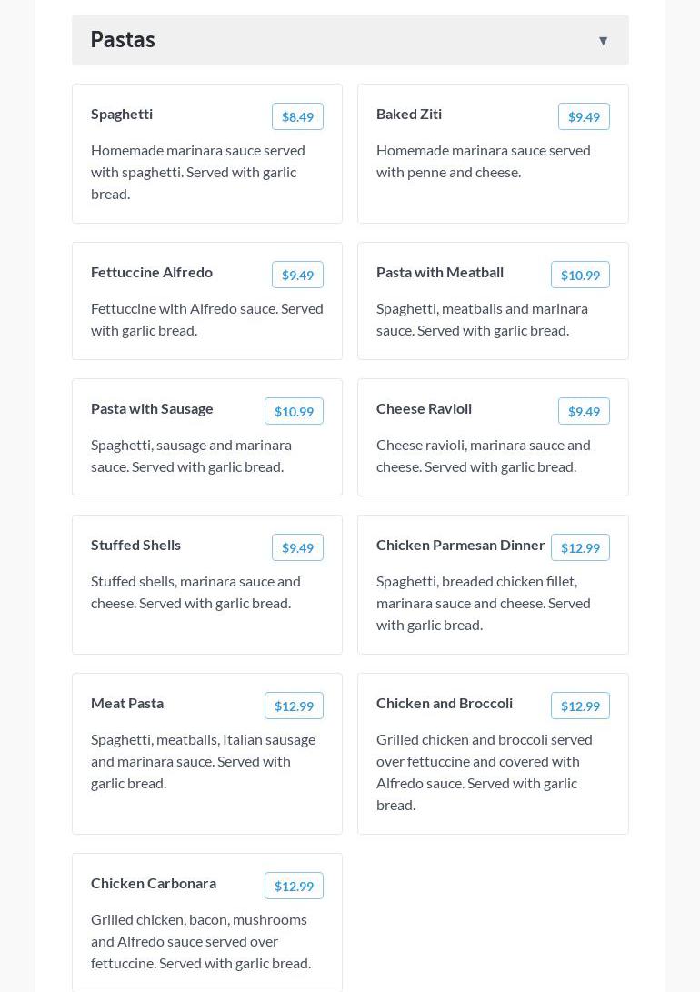This screenshot has width=700, height=992.
Task: Add Baked Ziti via $9.49 price
Action: point(584,116)
